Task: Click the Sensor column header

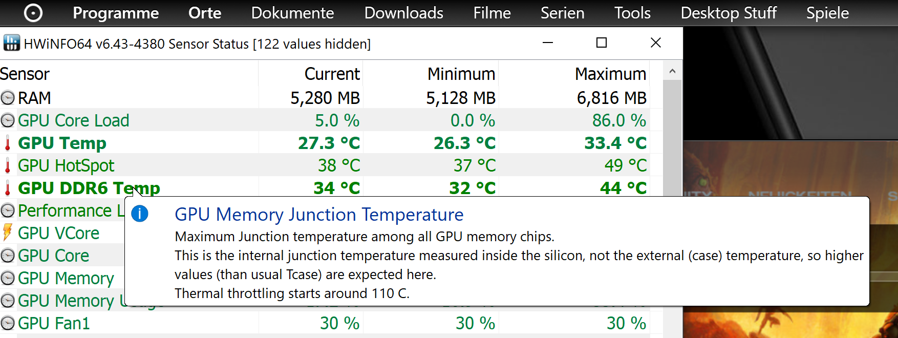Action: tap(25, 74)
